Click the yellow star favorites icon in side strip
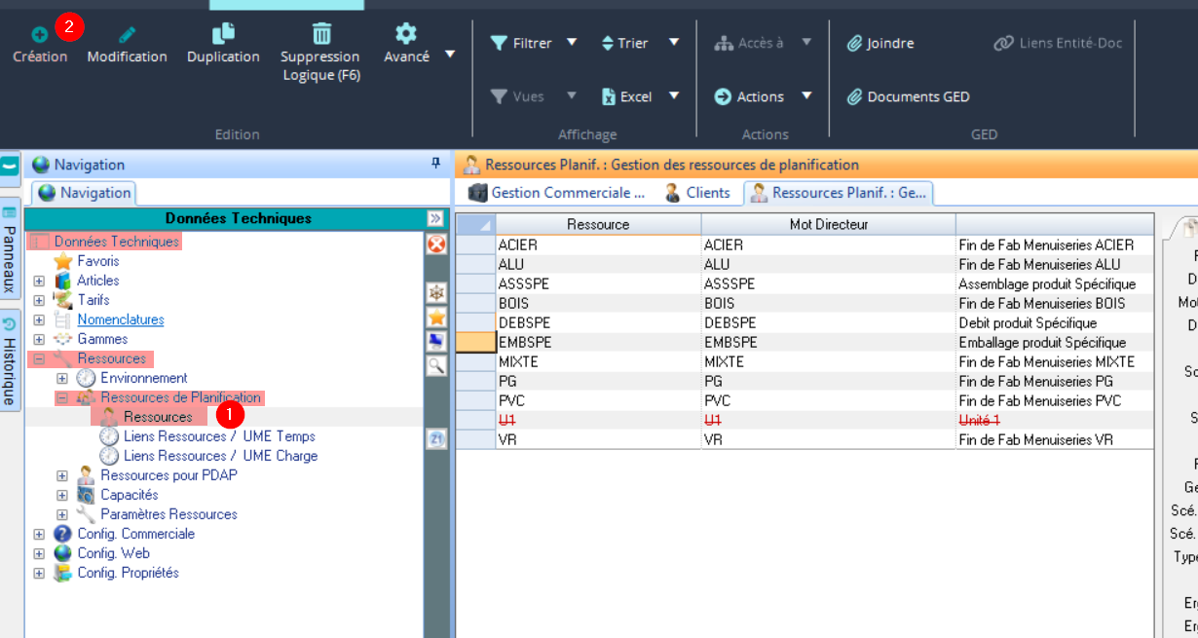 [436, 317]
